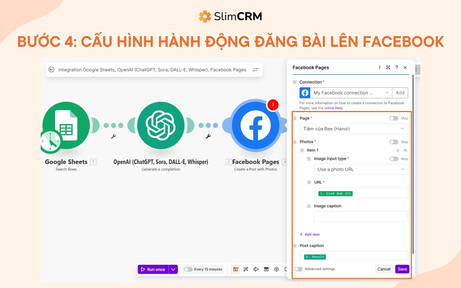This screenshot has height=288, width=461.
Task: Select the magic wand tool in bottom toolbar
Action: [x=245, y=269]
